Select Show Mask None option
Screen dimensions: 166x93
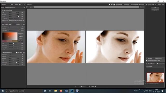[19, 35]
